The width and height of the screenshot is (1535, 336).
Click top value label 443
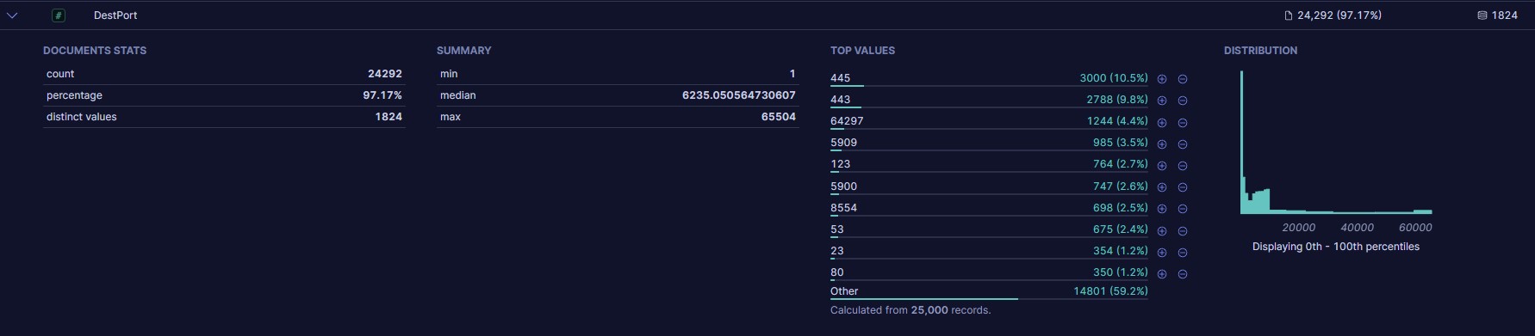840,100
